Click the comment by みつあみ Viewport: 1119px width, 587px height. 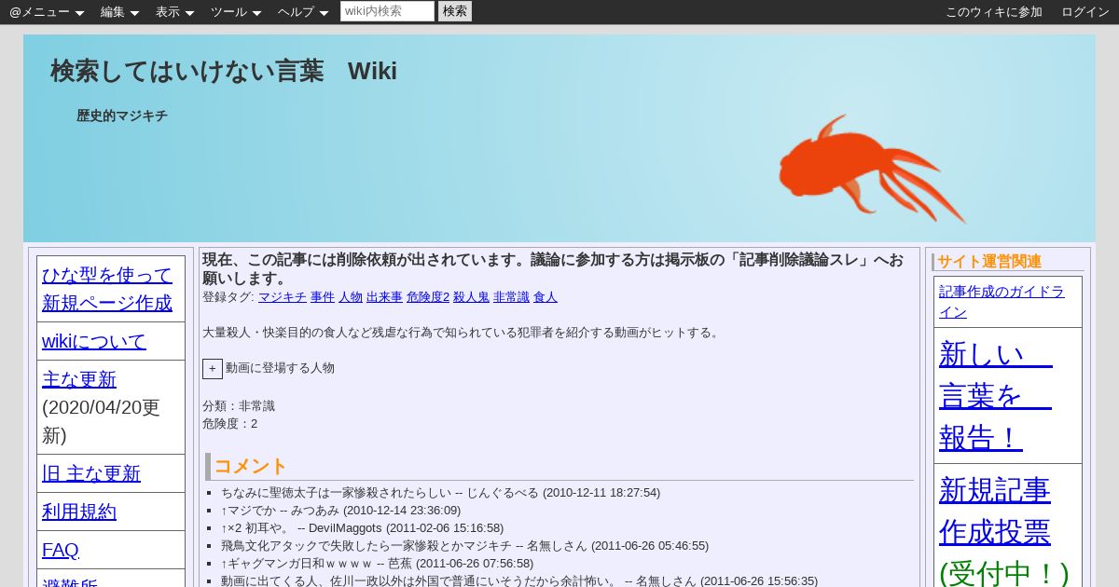pyautogui.click(x=340, y=511)
